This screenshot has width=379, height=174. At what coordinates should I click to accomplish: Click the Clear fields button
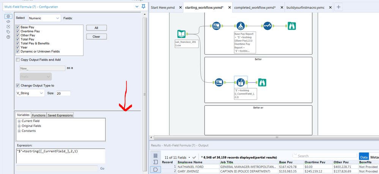point(96,36)
